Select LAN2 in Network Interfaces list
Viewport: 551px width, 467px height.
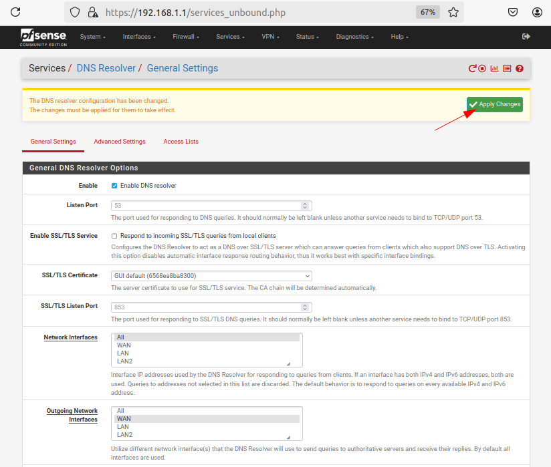pos(124,361)
